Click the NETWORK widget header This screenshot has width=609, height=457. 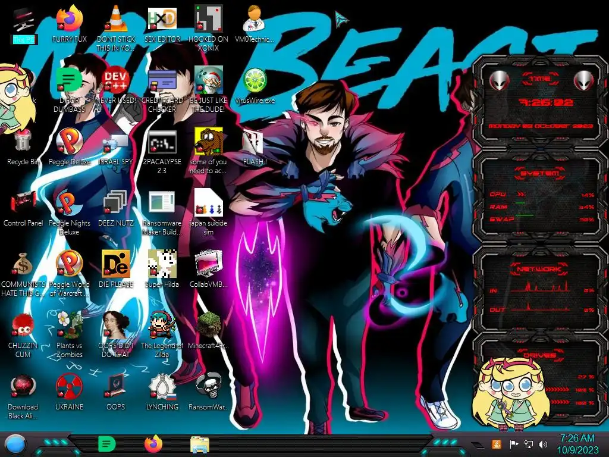tap(540, 268)
